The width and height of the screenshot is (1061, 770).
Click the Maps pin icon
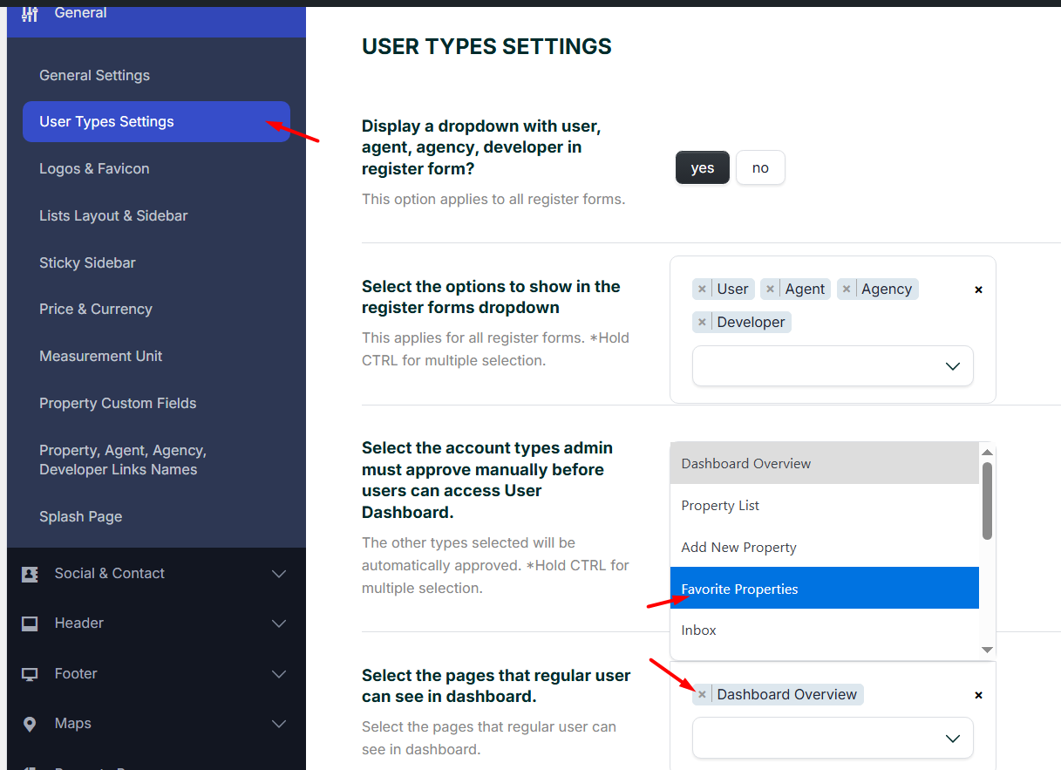[x=30, y=724]
